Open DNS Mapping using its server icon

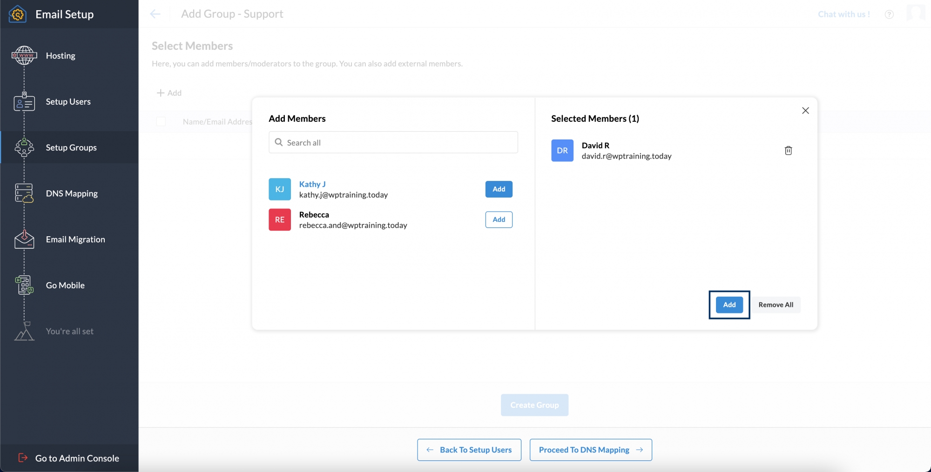click(24, 193)
